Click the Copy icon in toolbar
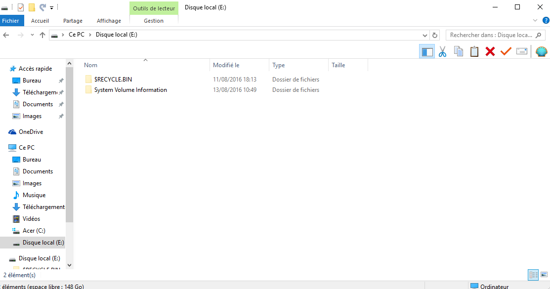Viewport: 550px width, 289px height. click(x=459, y=51)
